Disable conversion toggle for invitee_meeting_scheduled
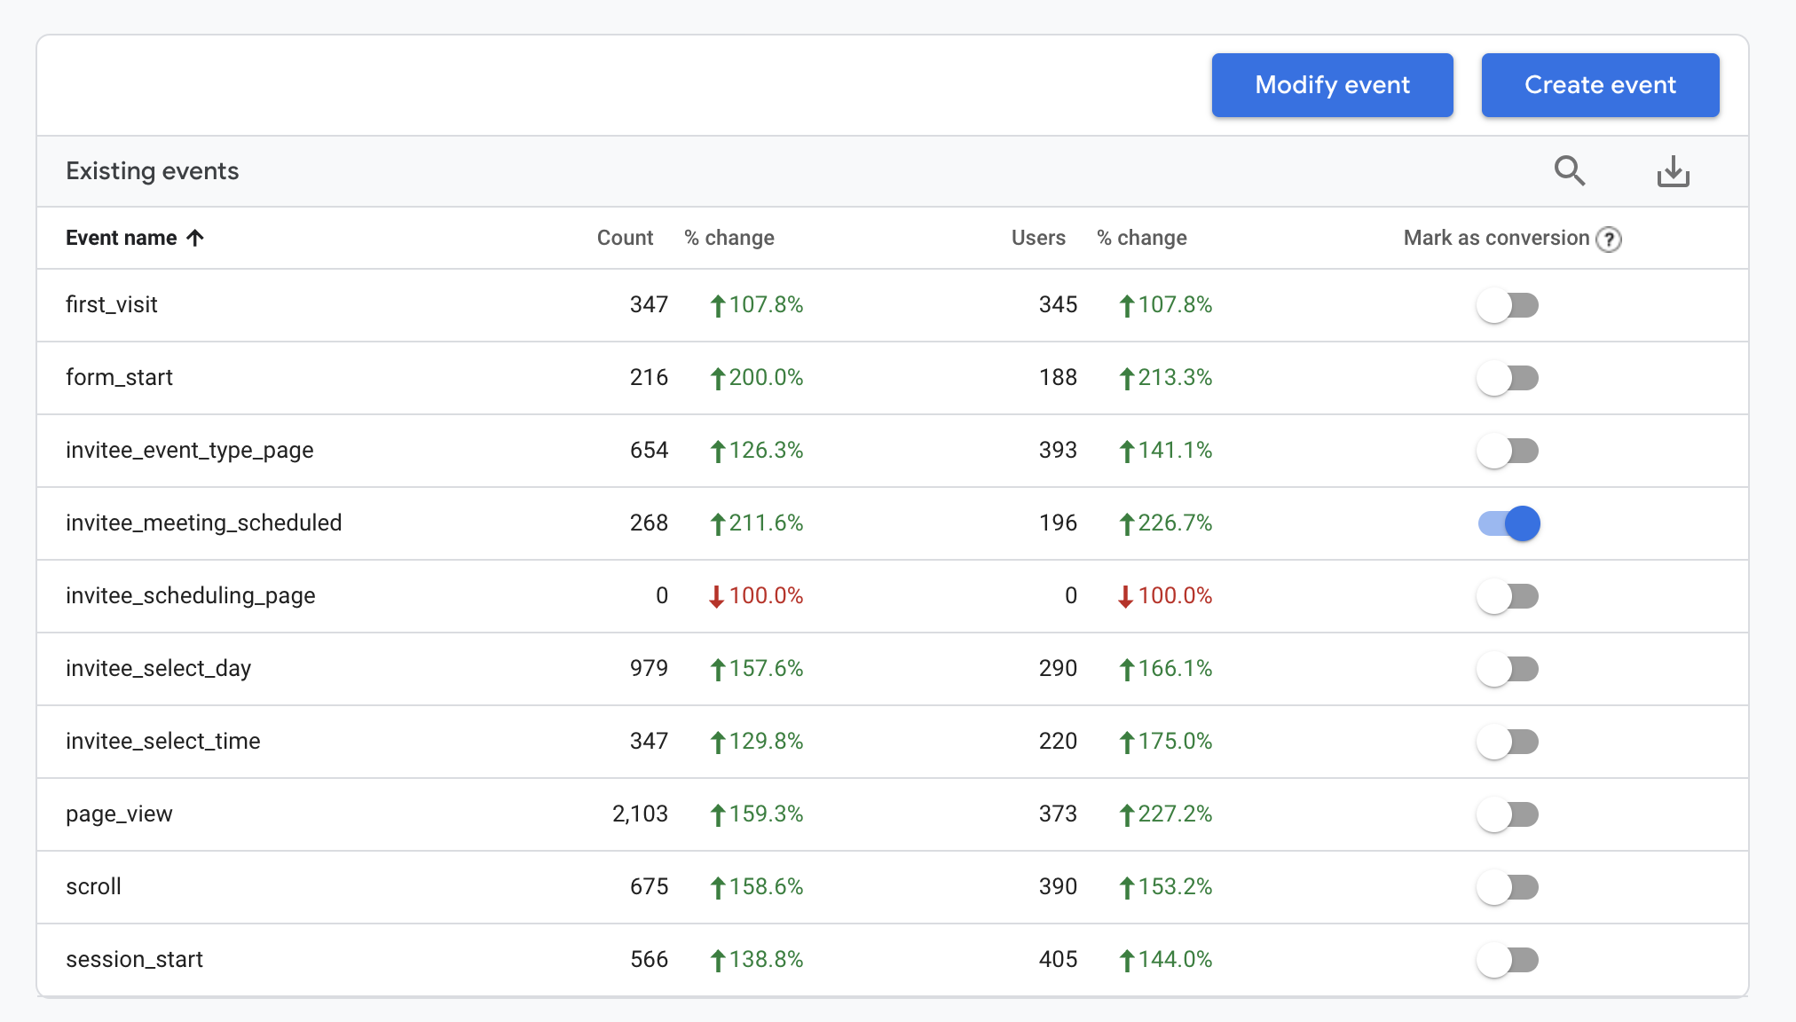The width and height of the screenshot is (1796, 1022). point(1508,523)
